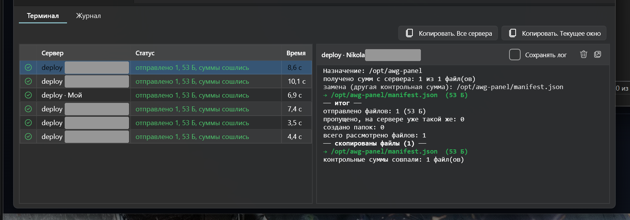Click the time value 7,4 с
Viewport: 630px width, 220px height.
point(295,109)
